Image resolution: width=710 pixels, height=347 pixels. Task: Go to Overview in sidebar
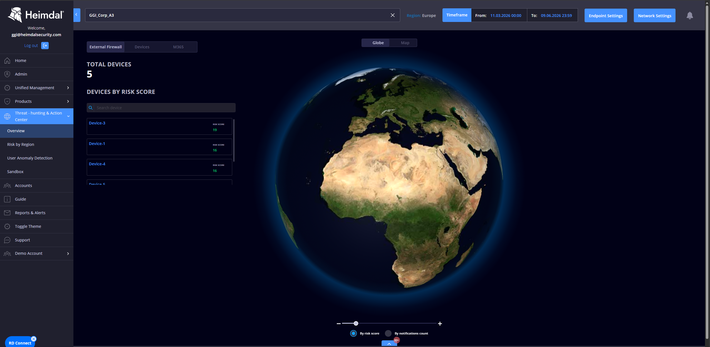click(x=37, y=131)
